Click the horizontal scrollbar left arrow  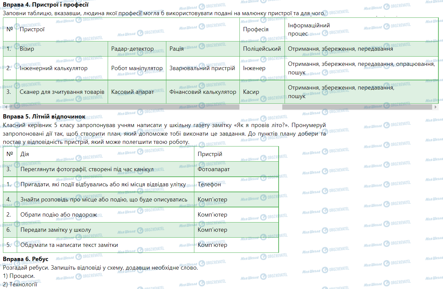pyautogui.click(x=5, y=107)
